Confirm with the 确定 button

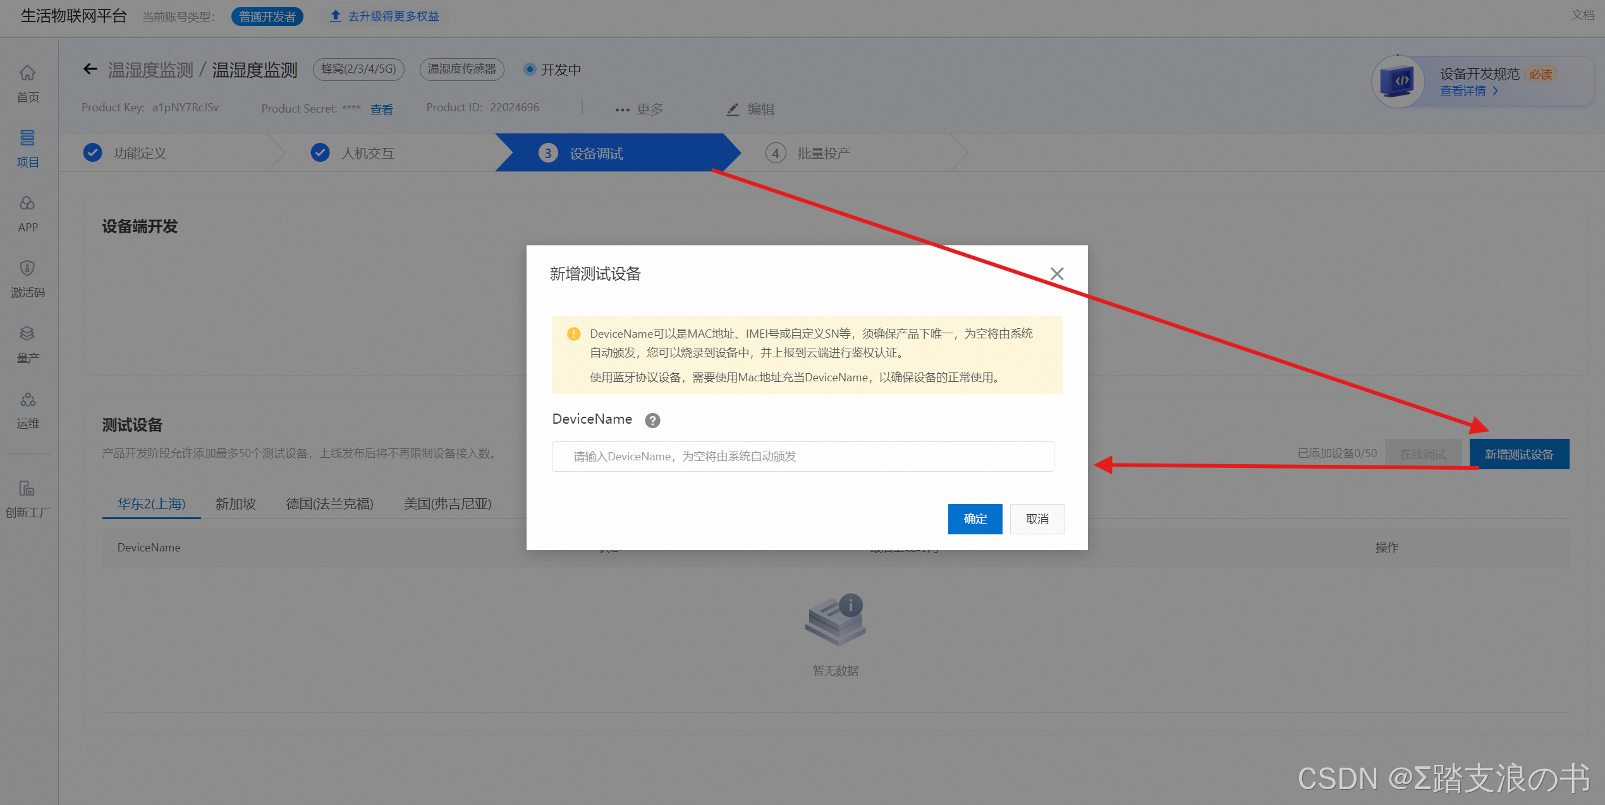(x=975, y=519)
